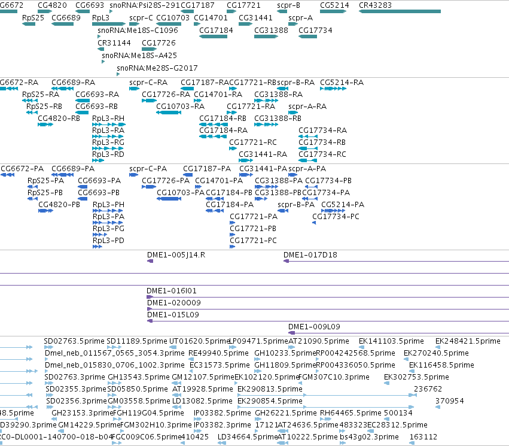Click the SD11189.5prime EST label

pos(137,341)
